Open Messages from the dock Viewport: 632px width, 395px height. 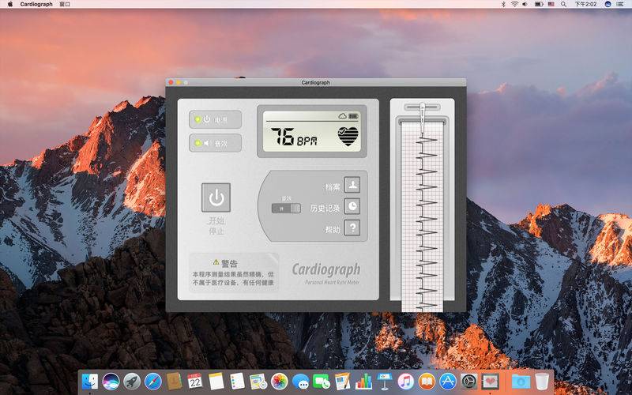pyautogui.click(x=300, y=381)
